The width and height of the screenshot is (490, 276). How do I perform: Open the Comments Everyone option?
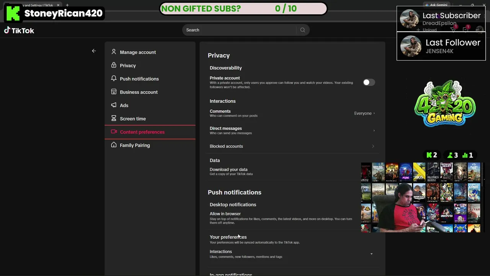point(364,113)
